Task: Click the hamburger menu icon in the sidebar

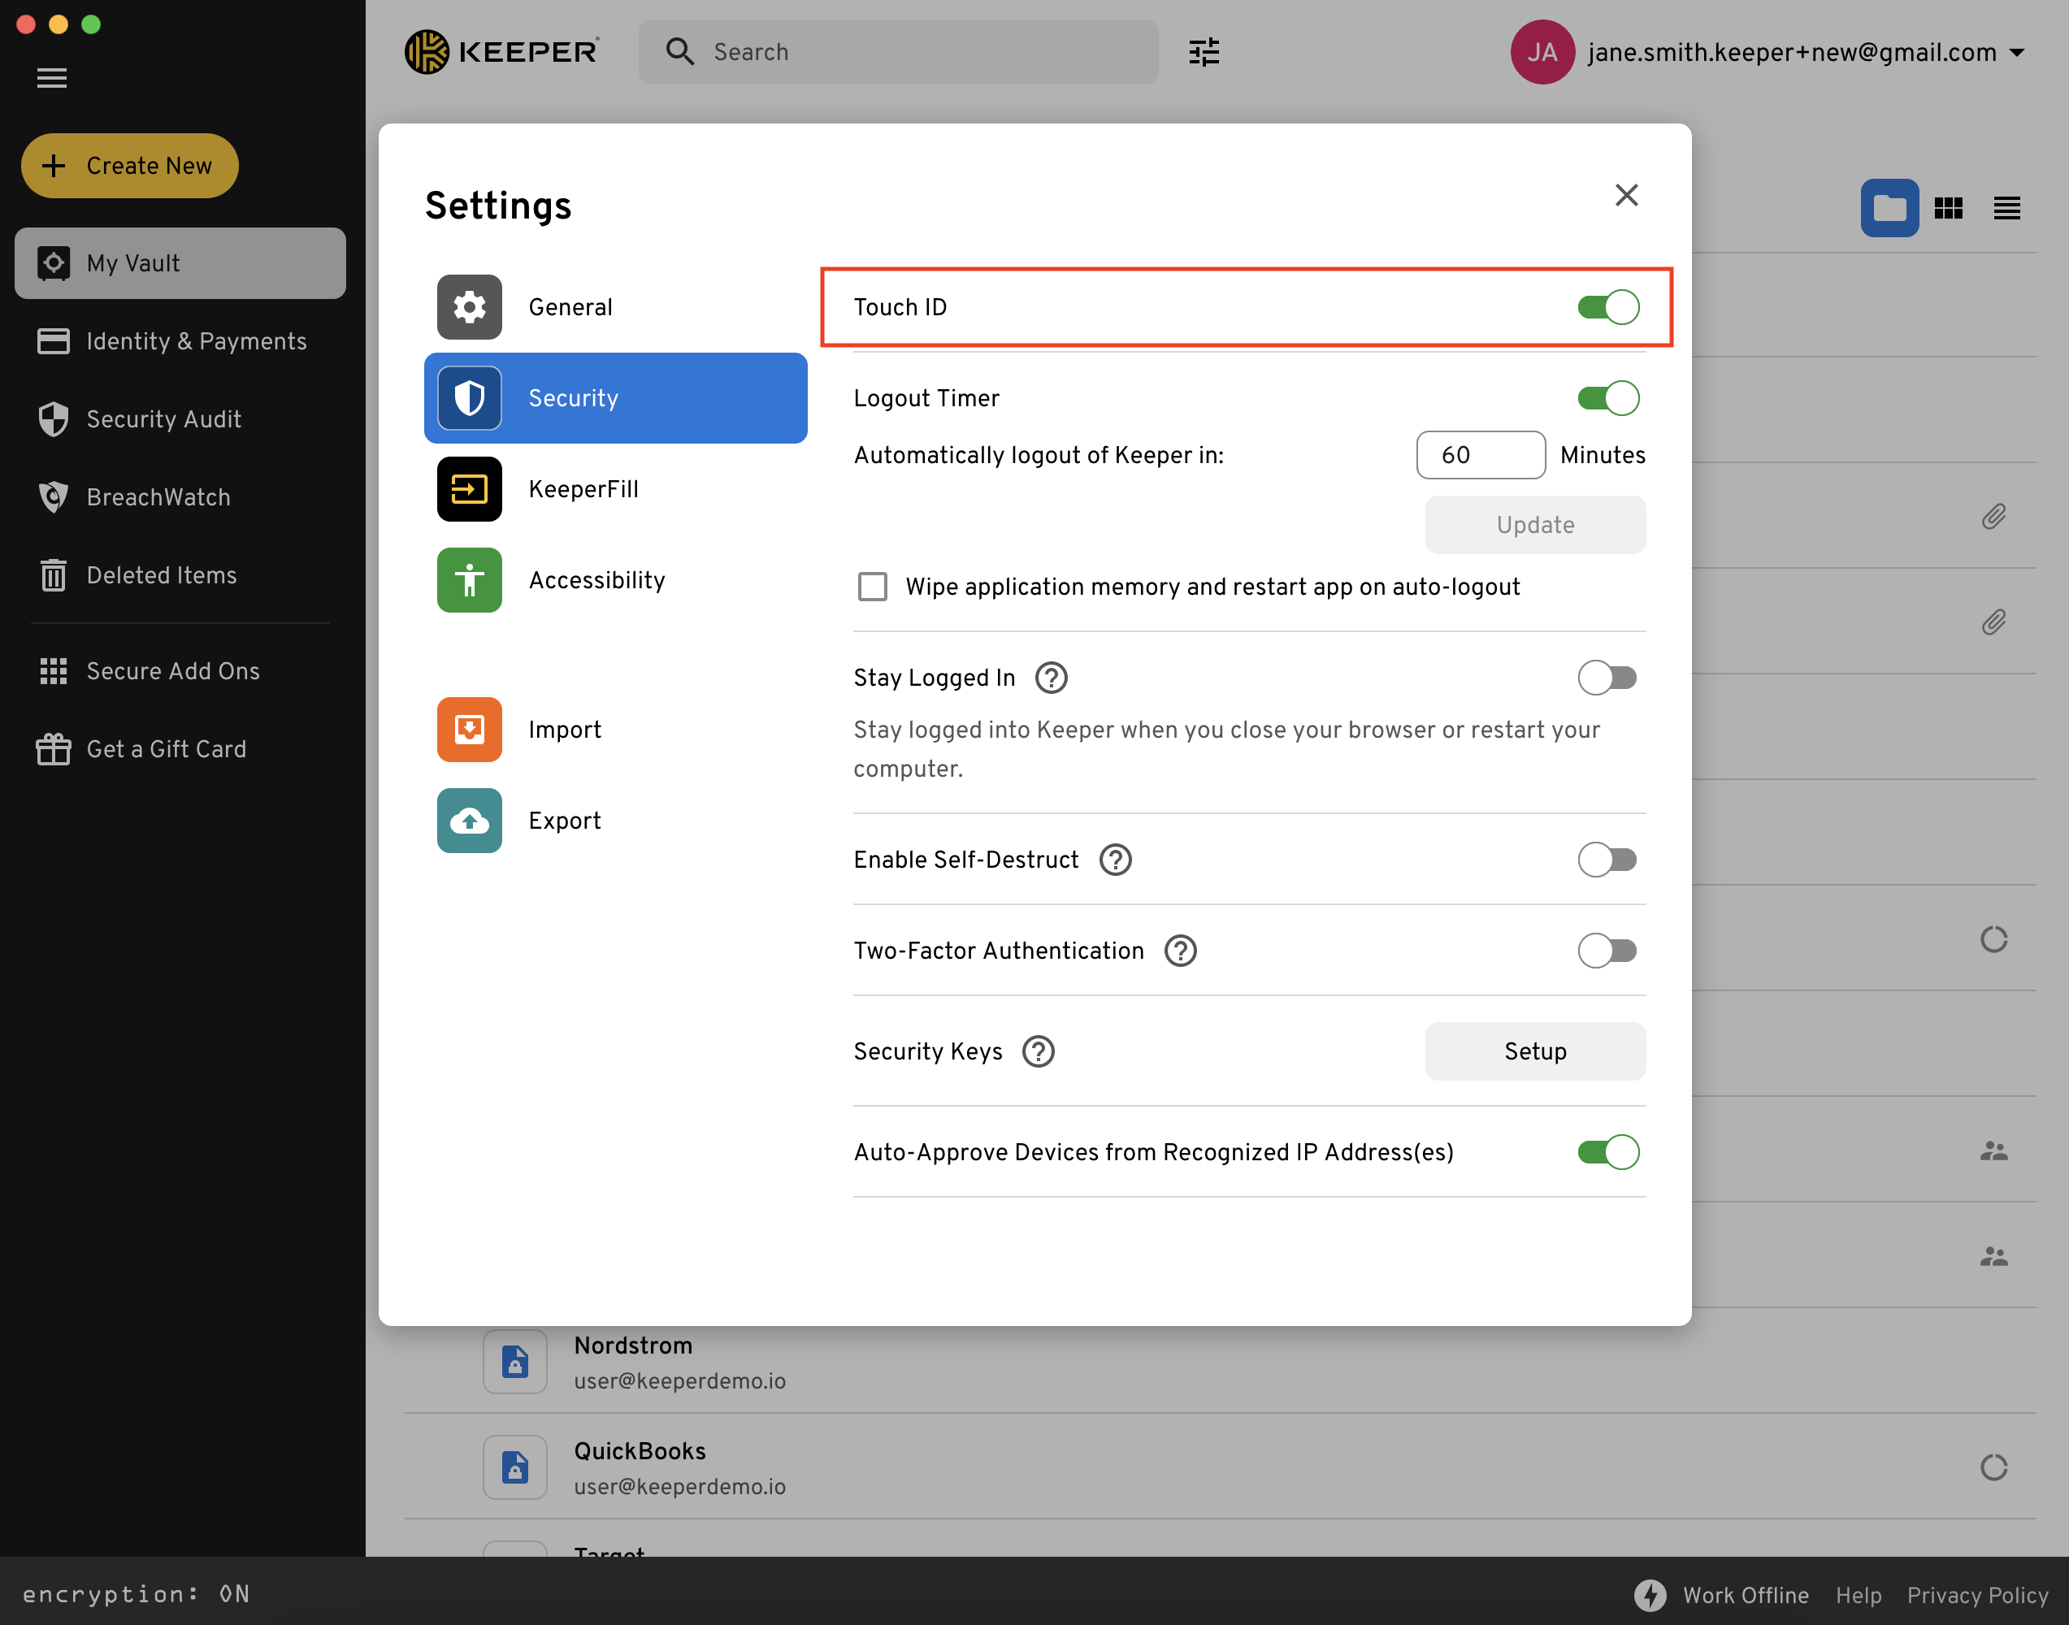Action: tap(51, 78)
